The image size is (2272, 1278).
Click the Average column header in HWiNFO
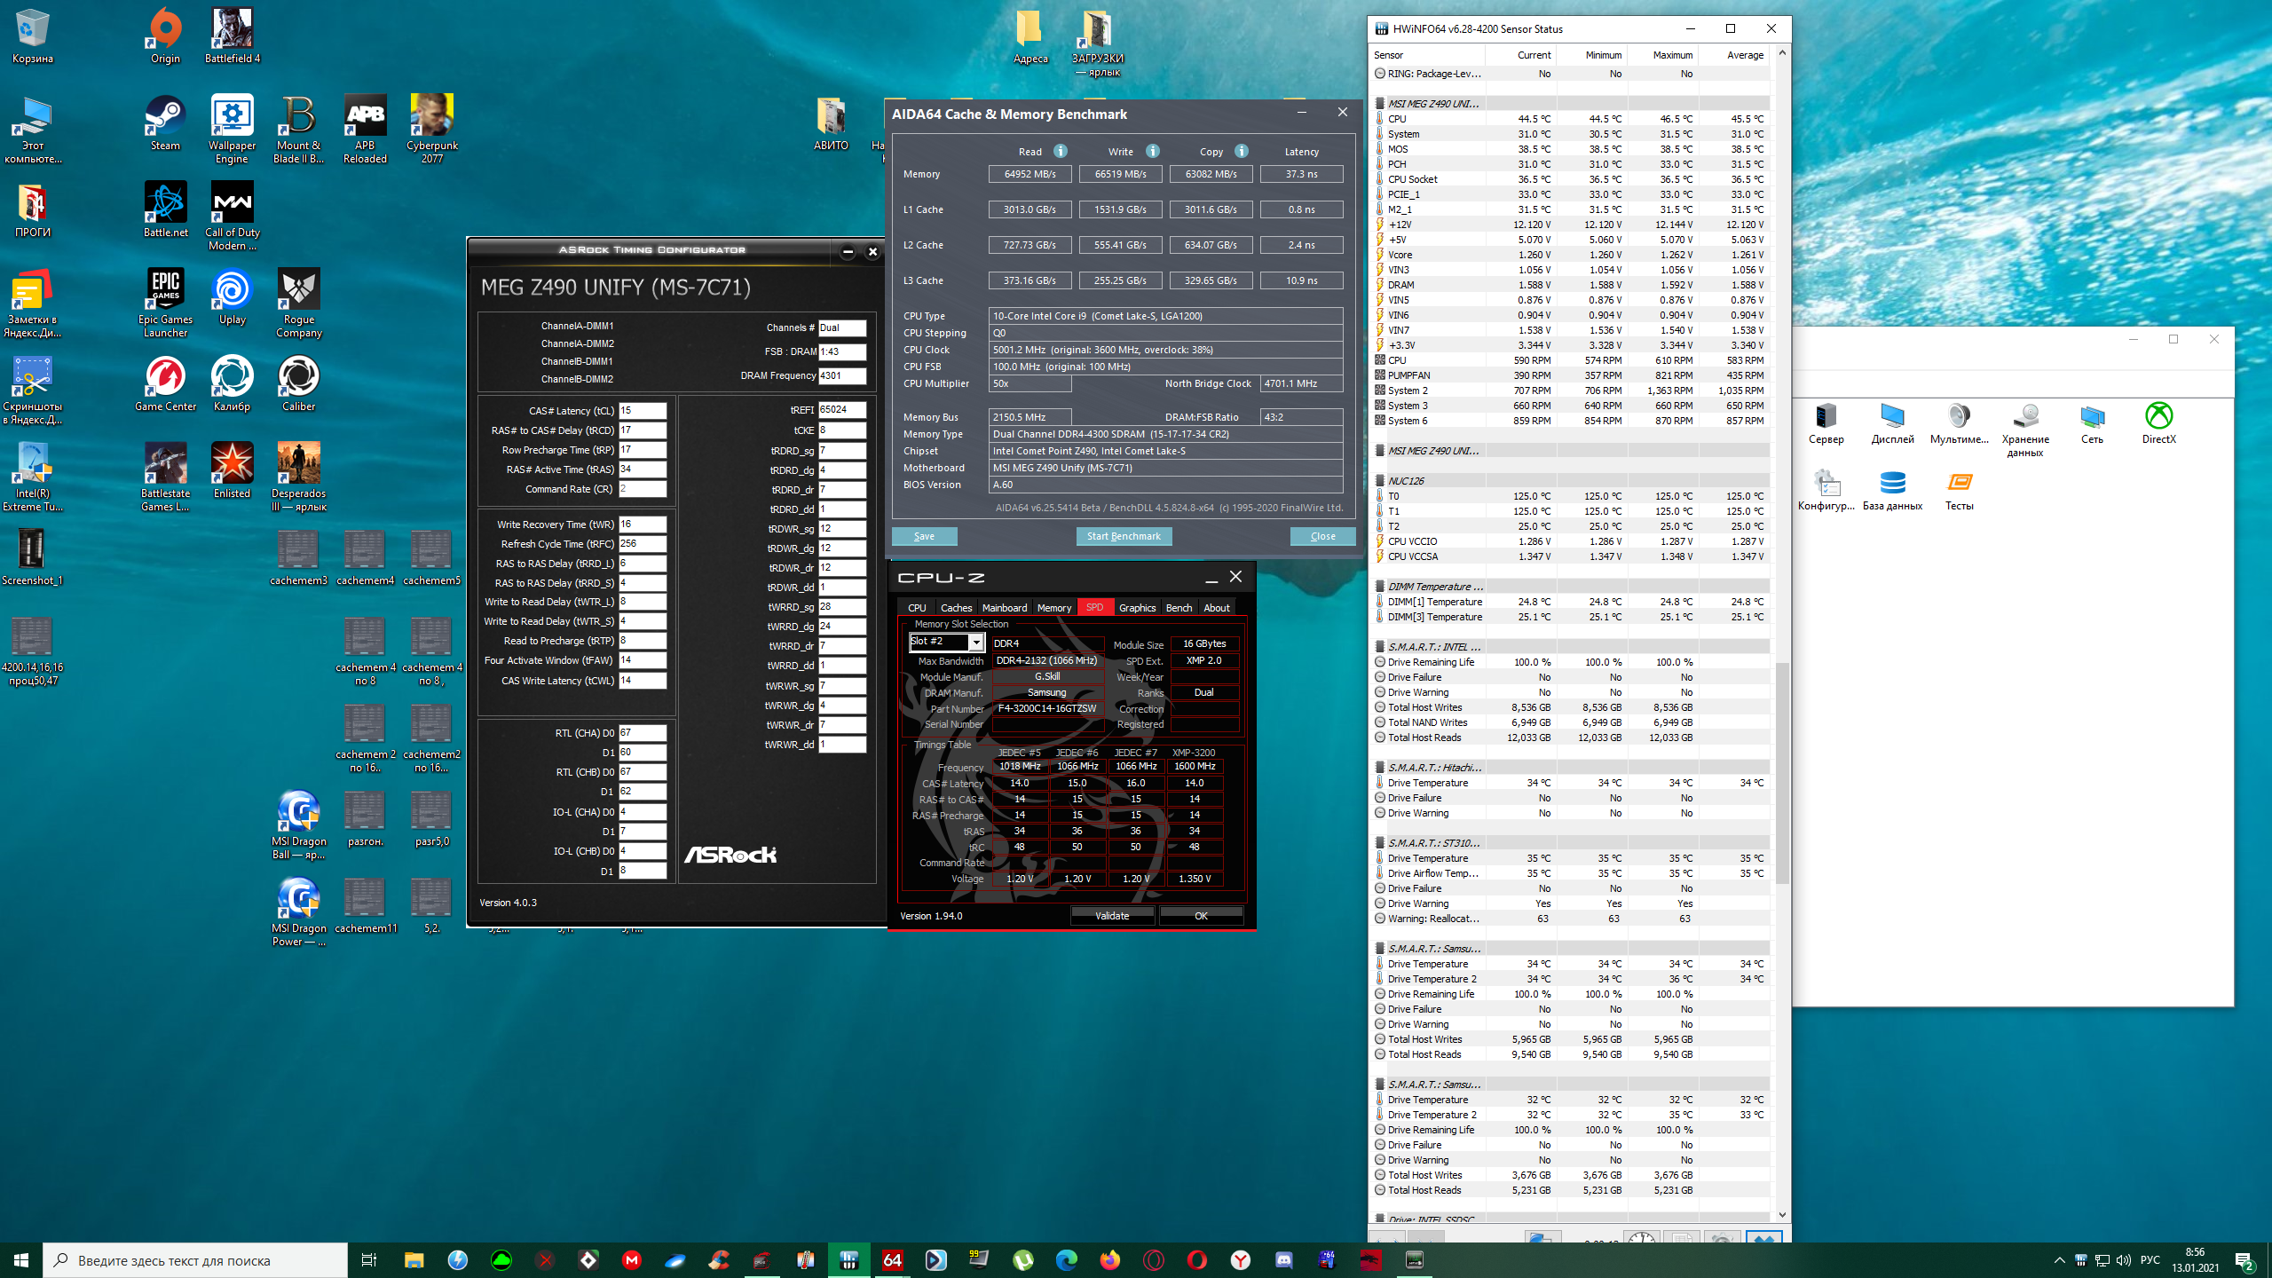click(1744, 55)
